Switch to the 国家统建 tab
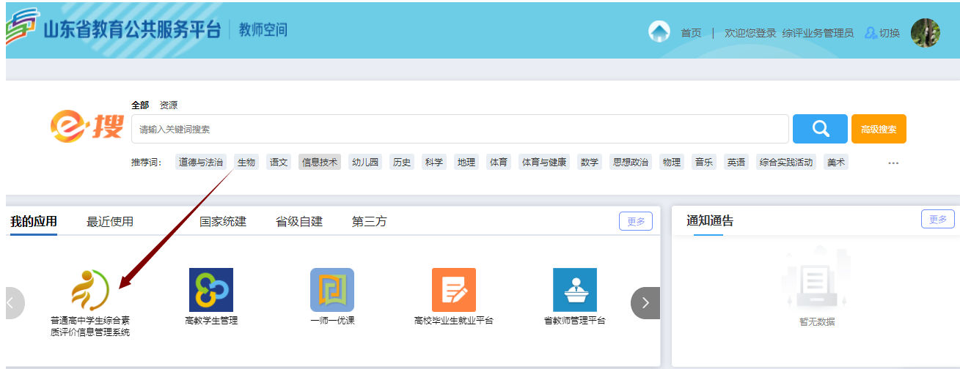 tap(223, 222)
